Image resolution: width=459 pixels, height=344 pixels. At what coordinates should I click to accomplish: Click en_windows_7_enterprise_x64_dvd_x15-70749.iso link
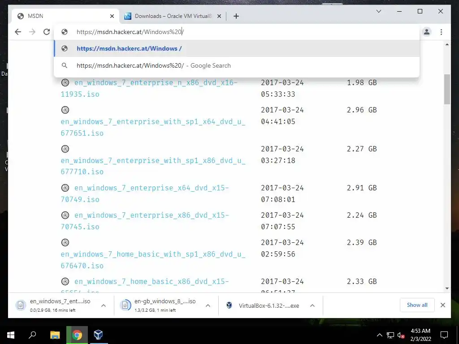(x=145, y=193)
